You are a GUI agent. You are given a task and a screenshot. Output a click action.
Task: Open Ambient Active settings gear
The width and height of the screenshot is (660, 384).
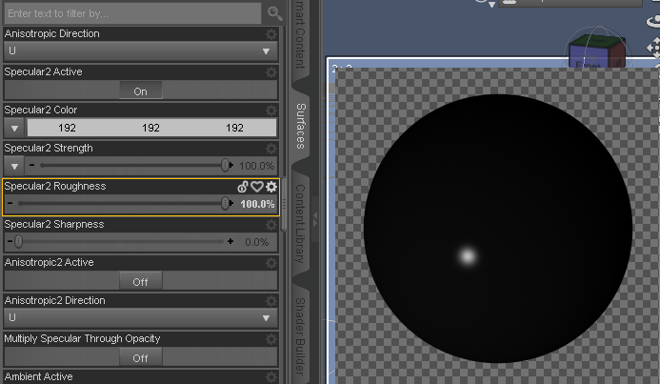pyautogui.click(x=271, y=377)
